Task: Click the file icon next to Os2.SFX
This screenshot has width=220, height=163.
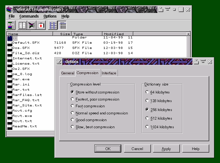Action: point(10,70)
